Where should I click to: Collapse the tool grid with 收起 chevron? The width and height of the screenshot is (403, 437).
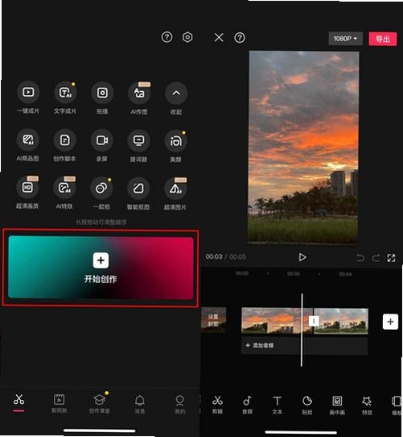176,94
